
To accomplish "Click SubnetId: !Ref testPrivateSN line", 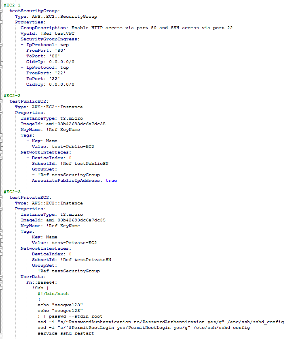I will point(72,260).
